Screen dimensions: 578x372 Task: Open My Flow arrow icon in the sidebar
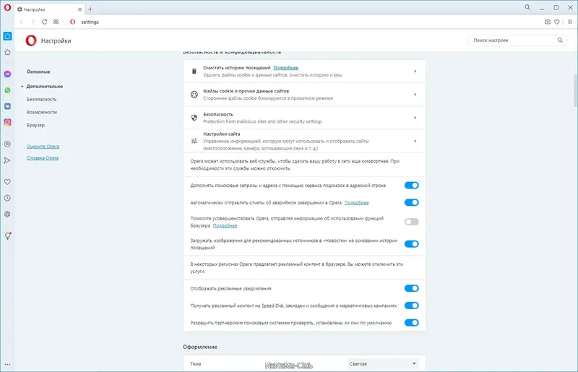[7, 160]
